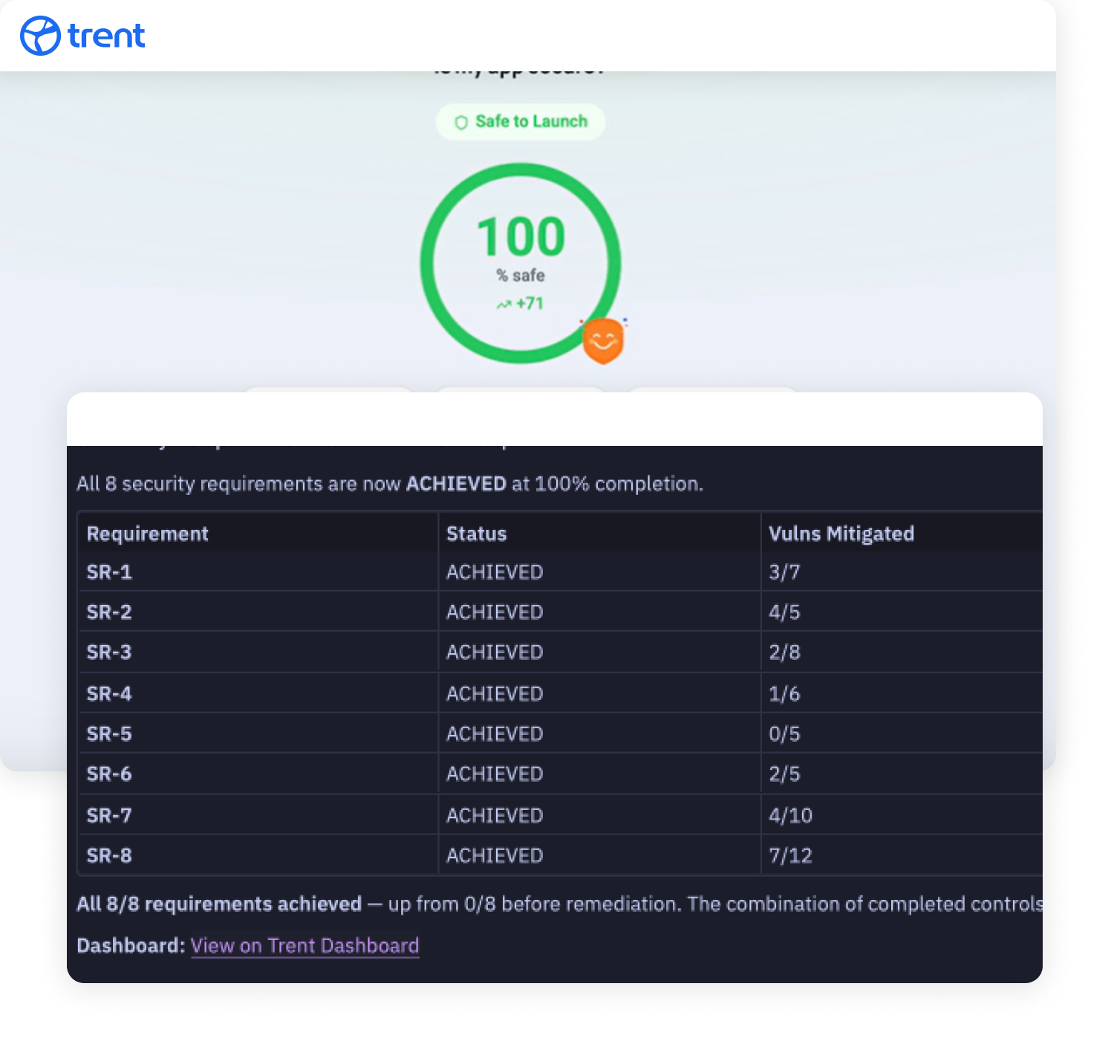Select the SR-3 requirement label
Viewport: 1114px width, 1050px height.
tap(109, 652)
